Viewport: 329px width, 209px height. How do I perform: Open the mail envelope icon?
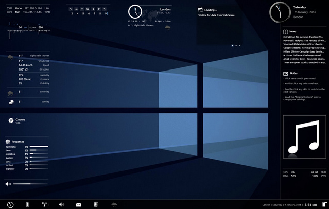click(x=79, y=204)
